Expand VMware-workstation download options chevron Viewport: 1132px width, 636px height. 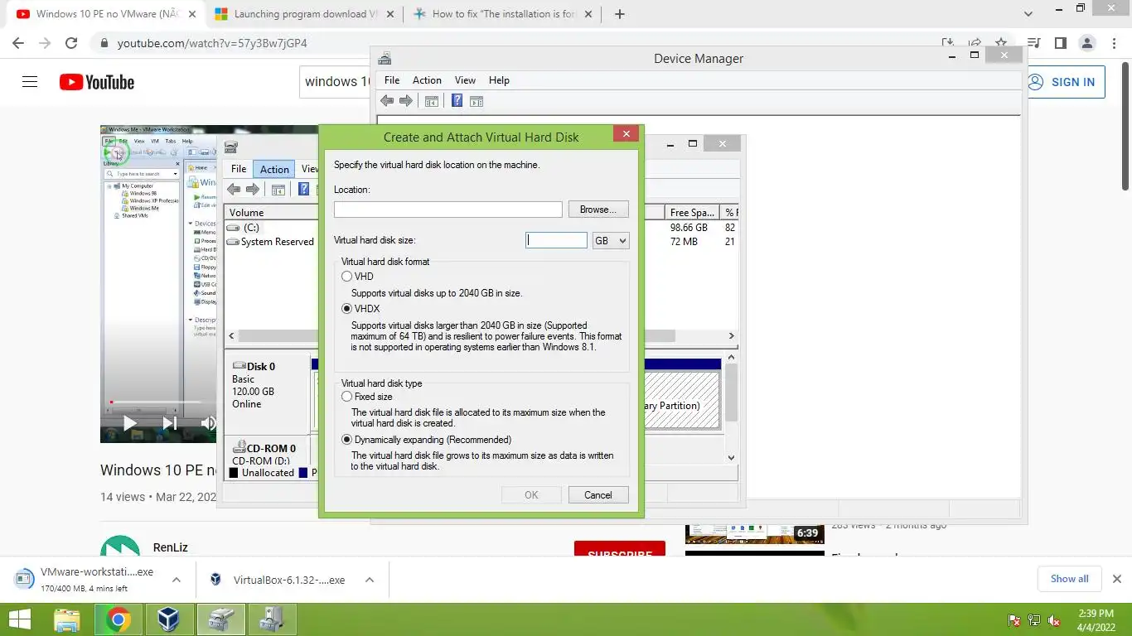point(176,580)
